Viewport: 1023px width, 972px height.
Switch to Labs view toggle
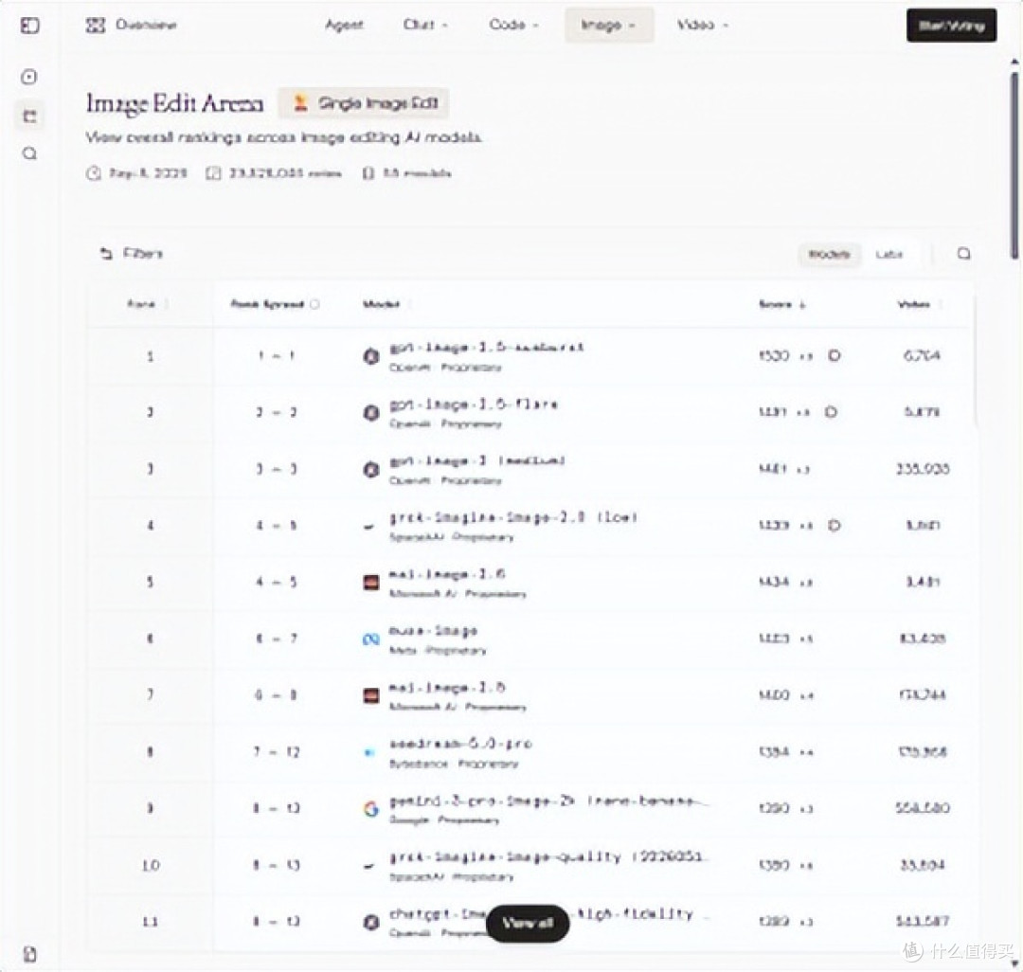pyautogui.click(x=889, y=254)
